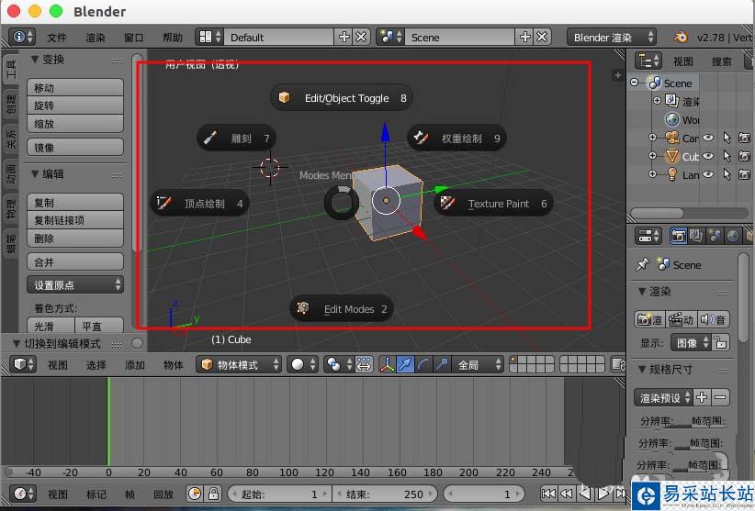Click the 缩放 button
755x511 pixels.
(x=75, y=124)
